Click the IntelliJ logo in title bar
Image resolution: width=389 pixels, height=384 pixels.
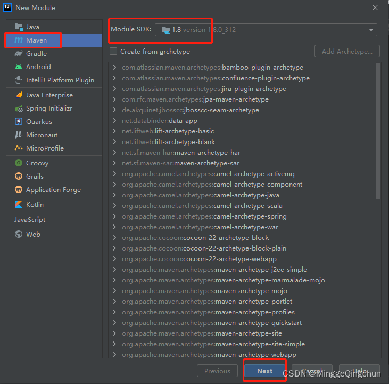(7, 7)
